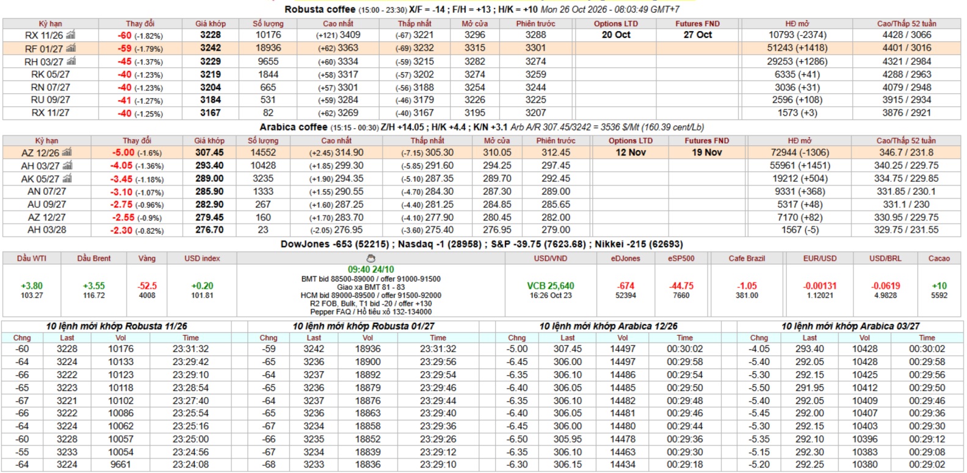Select the AZ 12/27 contract label
Screen dimensions: 967x473
(x=47, y=217)
